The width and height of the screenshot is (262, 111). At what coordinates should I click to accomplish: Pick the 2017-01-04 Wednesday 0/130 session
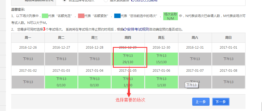[x=95, y=82]
